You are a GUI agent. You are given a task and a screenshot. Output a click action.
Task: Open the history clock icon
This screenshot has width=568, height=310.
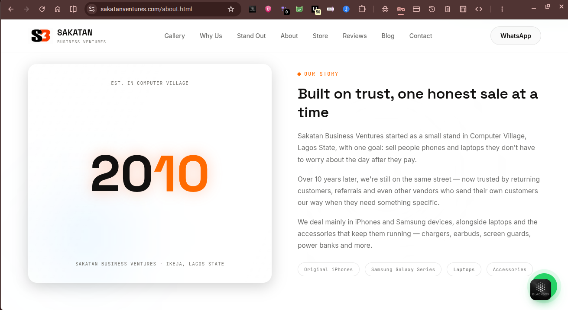click(432, 9)
